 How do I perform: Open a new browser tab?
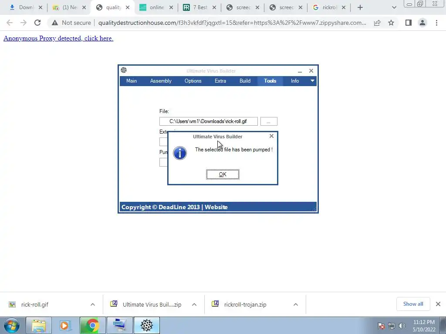click(360, 8)
